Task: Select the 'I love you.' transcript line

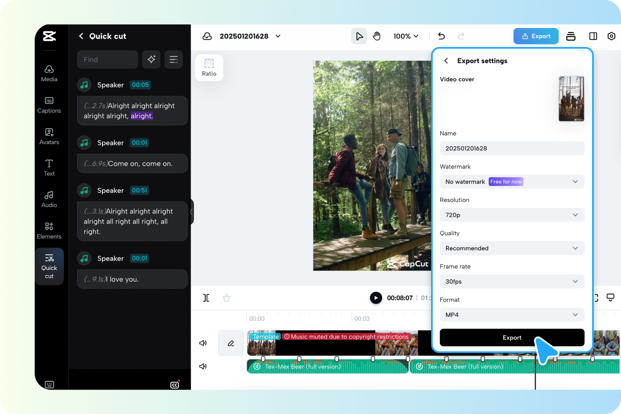Action: 133,279
